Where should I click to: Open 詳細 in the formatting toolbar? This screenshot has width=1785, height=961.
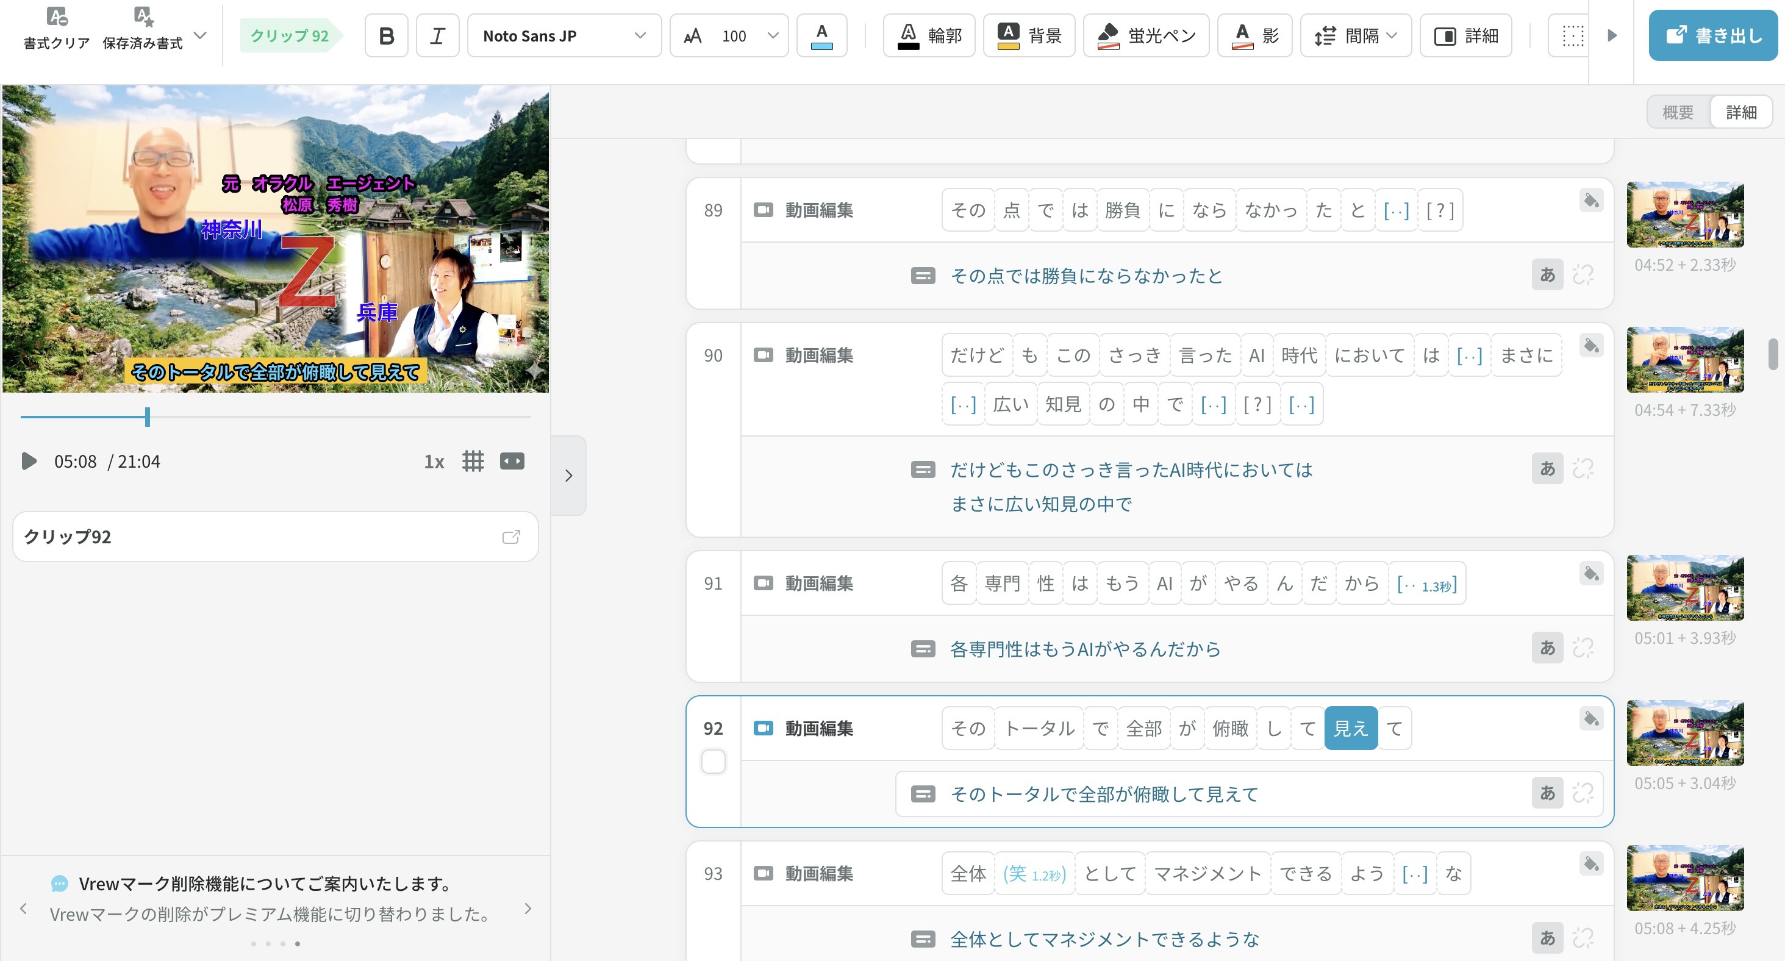1465,35
